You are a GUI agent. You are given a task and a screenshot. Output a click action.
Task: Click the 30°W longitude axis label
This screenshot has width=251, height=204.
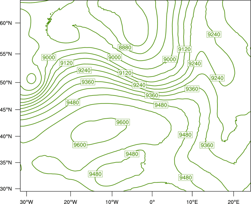(26, 202)
